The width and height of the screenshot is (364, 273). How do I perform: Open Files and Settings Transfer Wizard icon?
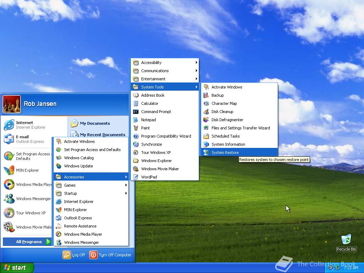click(206, 128)
